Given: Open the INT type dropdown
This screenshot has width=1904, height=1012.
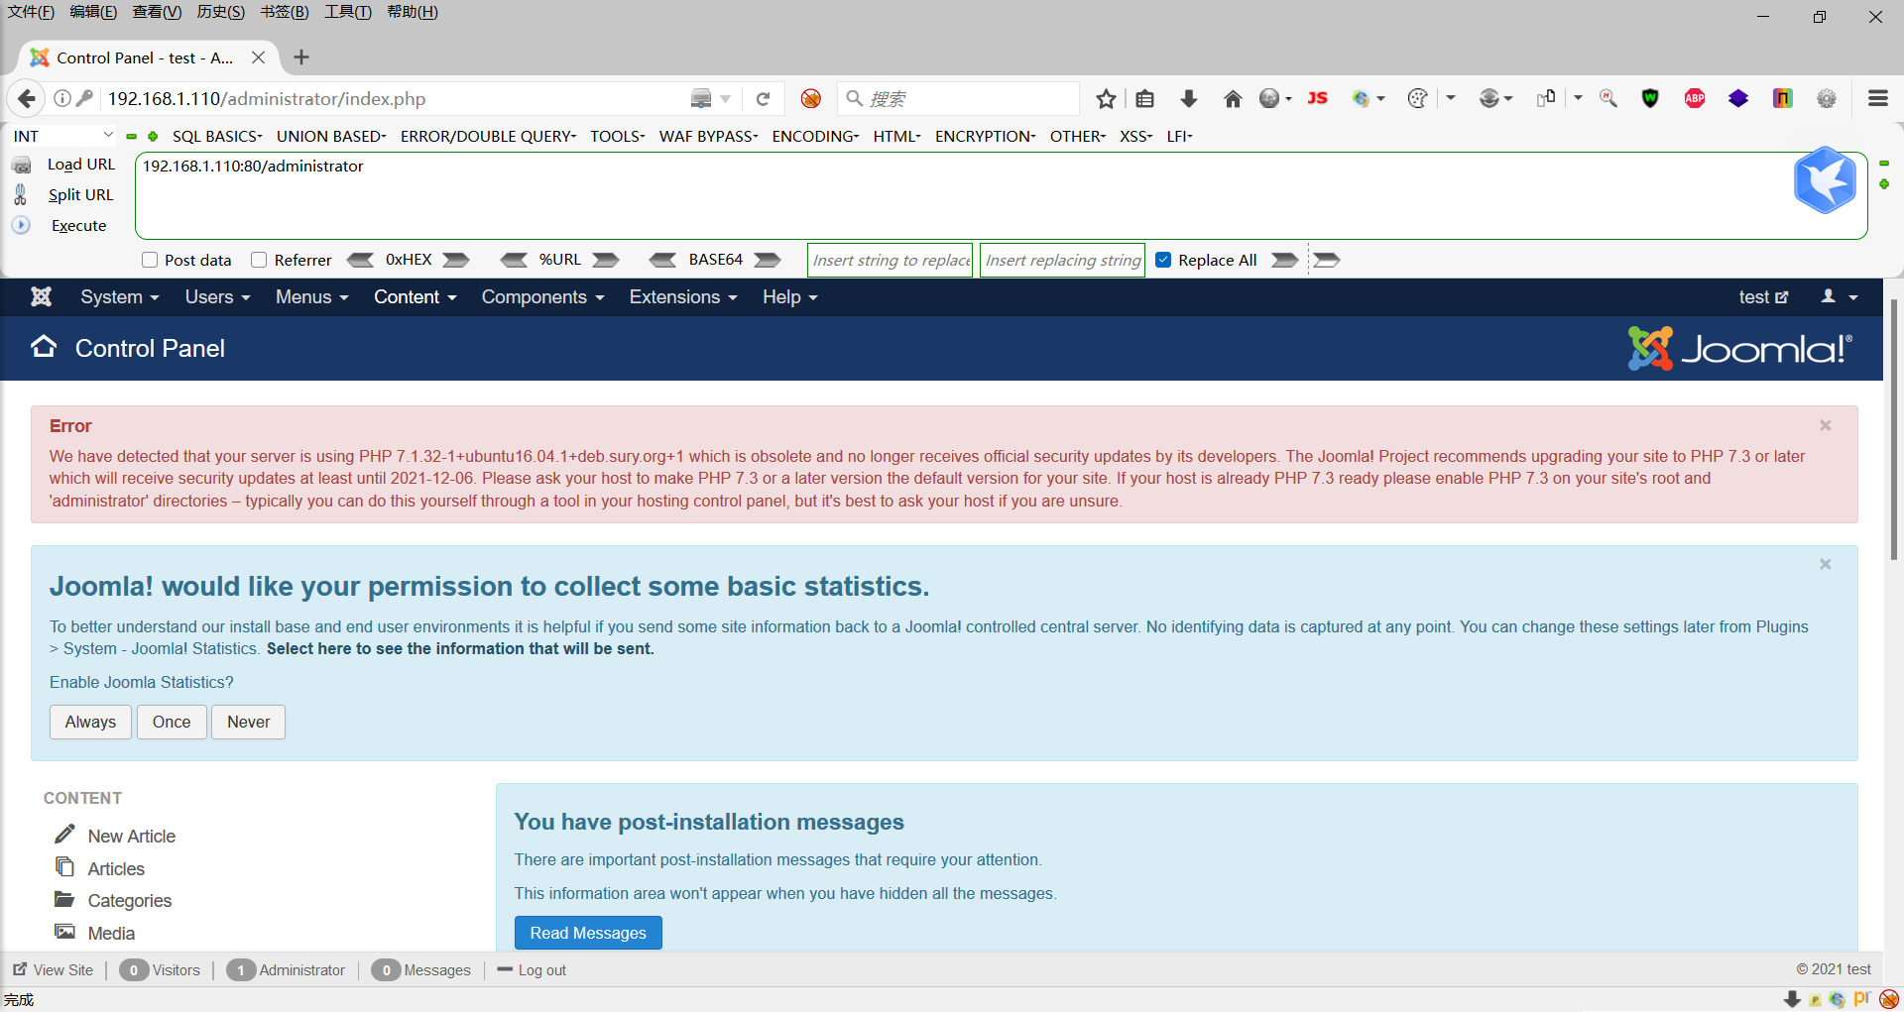Looking at the screenshot, I should (63, 136).
